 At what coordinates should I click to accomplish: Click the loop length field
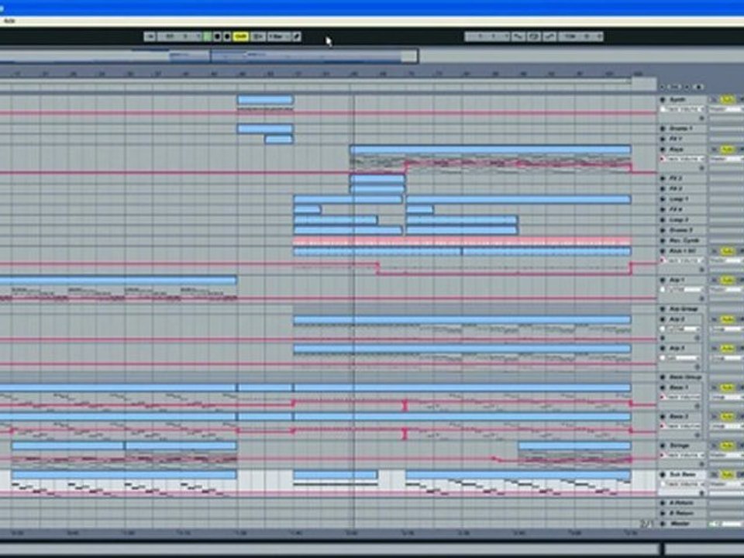(x=580, y=36)
